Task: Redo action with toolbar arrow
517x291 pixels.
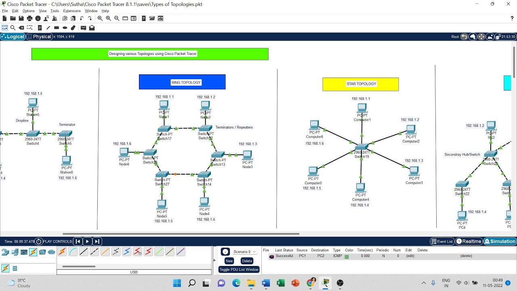Action: pyautogui.click(x=90, y=18)
